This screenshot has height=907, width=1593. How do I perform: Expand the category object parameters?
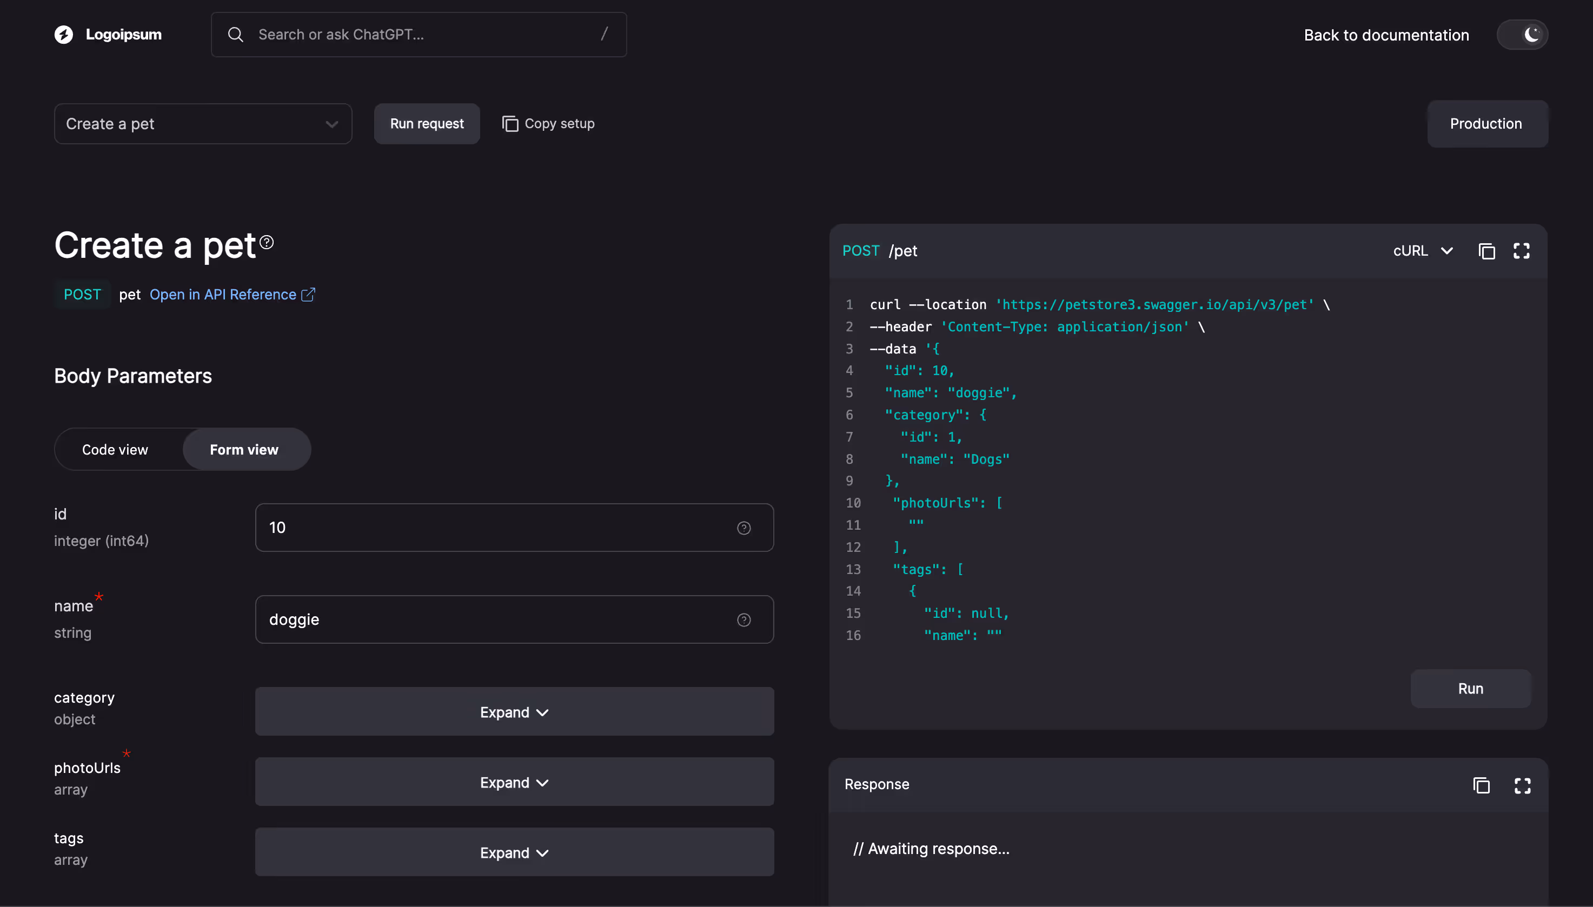[514, 712]
